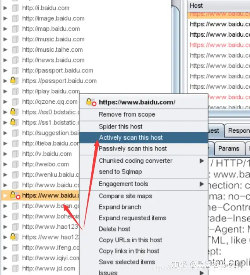
Task: Expand the highlighted https://www.baidu node
Action: click(5, 196)
